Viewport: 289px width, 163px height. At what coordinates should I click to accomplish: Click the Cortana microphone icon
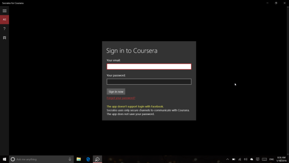70,159
